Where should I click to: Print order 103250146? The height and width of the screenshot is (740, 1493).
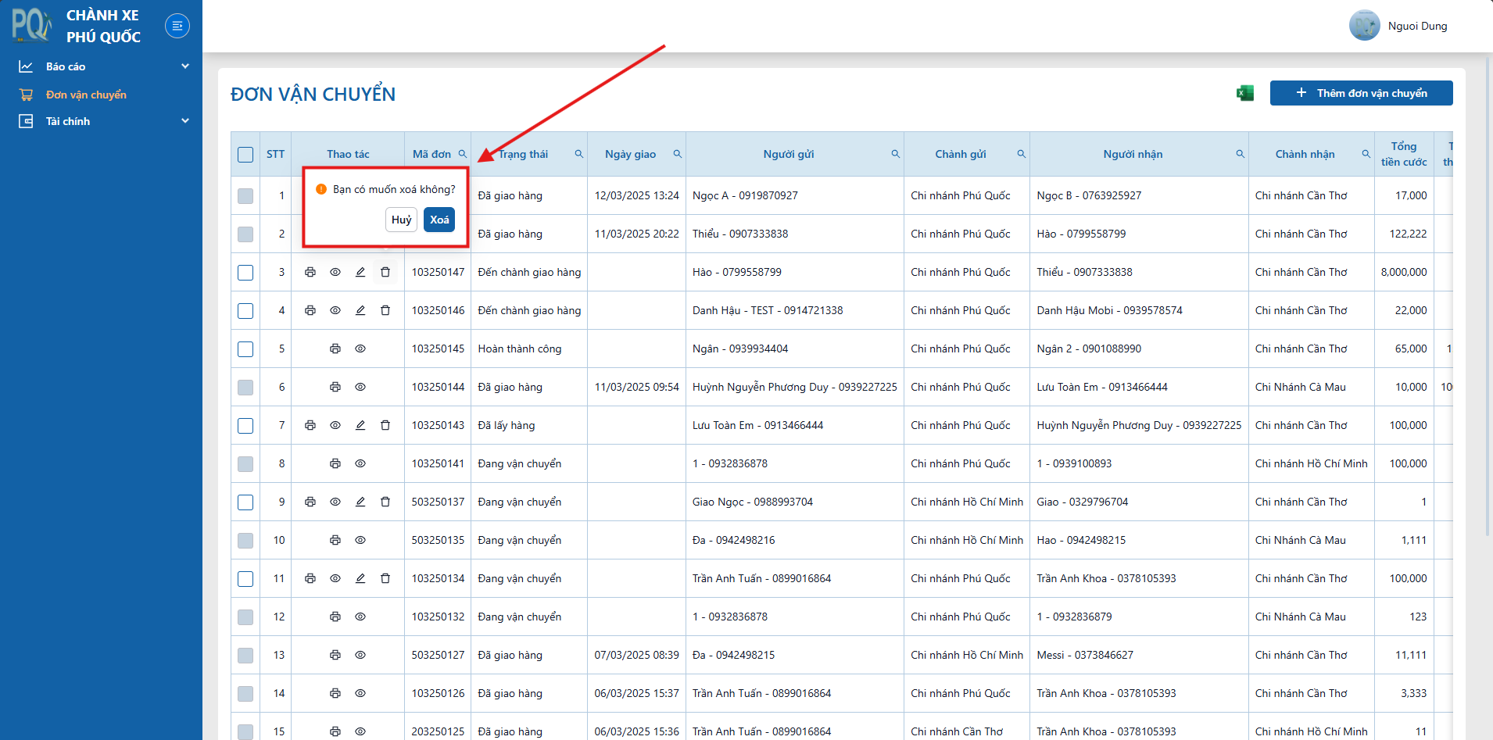tap(310, 310)
